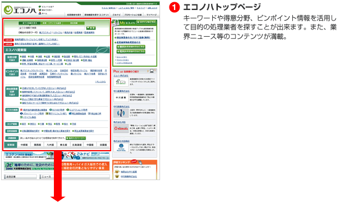This screenshot has height=204, width=339.
Task: Select the 東北版 region tab
Action: (x=63, y=145)
